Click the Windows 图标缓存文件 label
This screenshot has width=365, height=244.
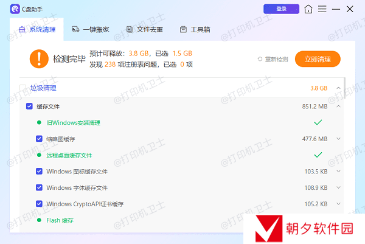(77, 172)
